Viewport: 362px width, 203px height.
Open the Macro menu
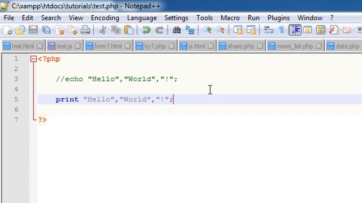click(x=230, y=18)
